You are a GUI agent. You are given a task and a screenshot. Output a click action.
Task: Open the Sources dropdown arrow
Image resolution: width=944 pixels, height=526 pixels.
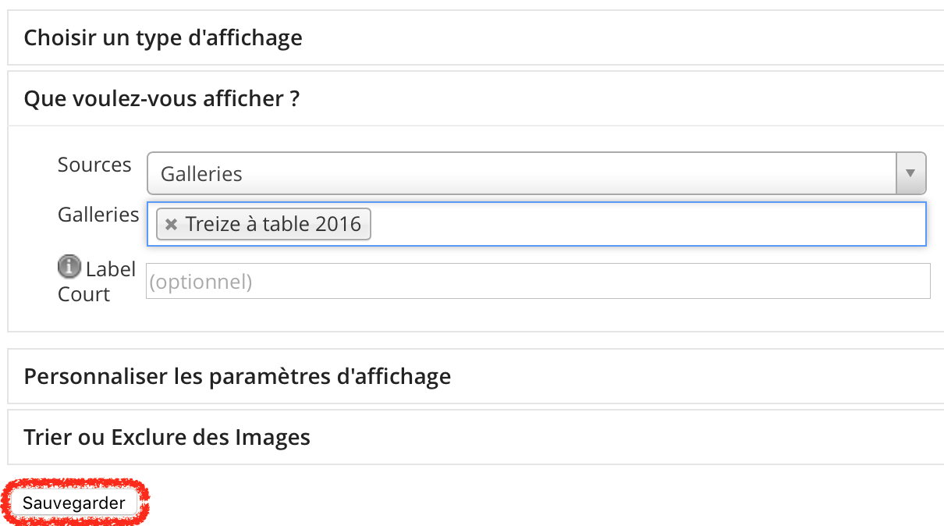click(x=910, y=173)
